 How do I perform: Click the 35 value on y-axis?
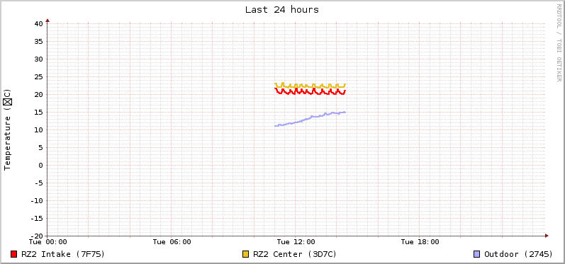[x=39, y=41]
